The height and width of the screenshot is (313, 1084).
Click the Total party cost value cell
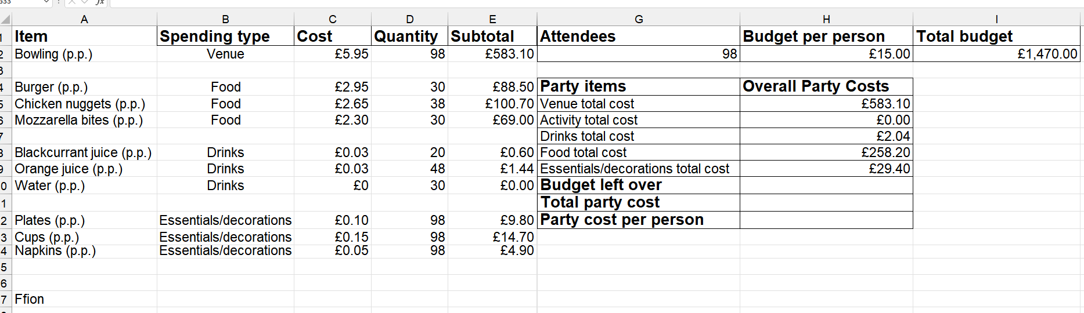(x=826, y=202)
